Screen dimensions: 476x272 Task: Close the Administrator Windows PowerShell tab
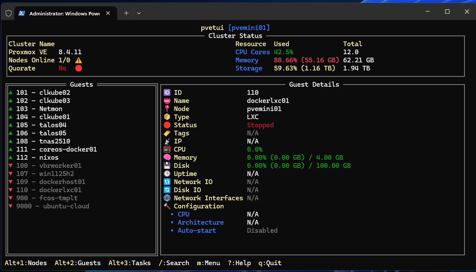pos(108,13)
